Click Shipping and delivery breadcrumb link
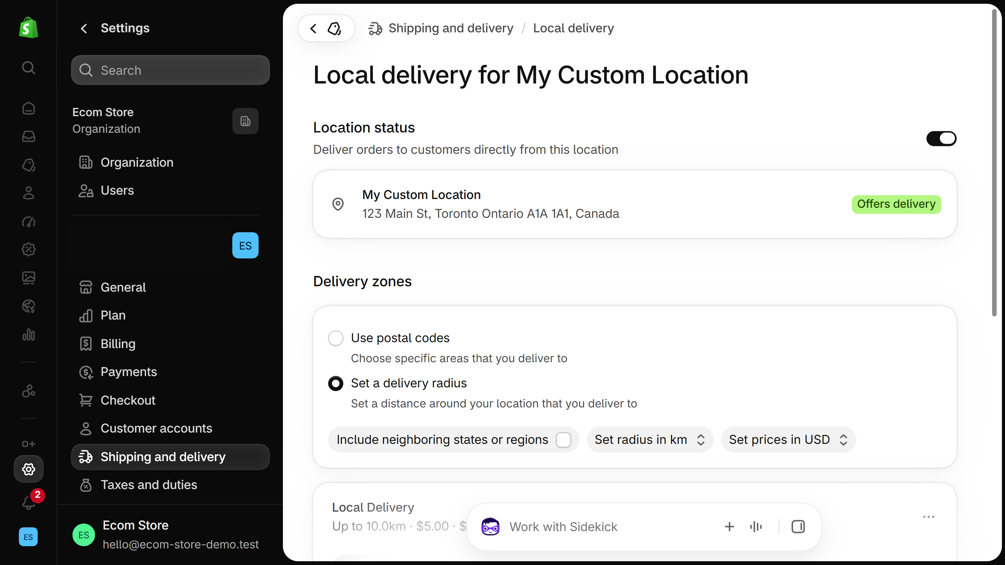1005x565 pixels. 450,29
